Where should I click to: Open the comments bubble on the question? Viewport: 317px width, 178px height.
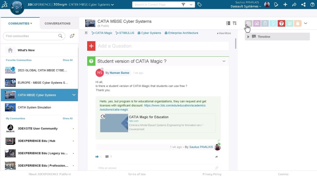(107, 157)
